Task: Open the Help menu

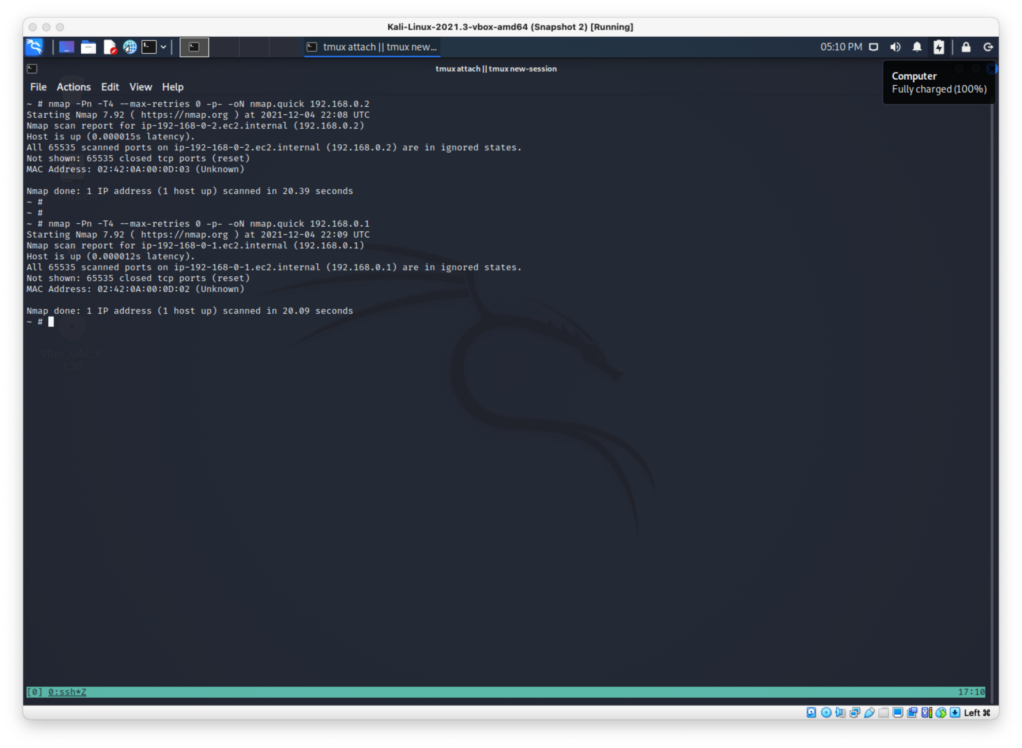Action: click(x=173, y=87)
